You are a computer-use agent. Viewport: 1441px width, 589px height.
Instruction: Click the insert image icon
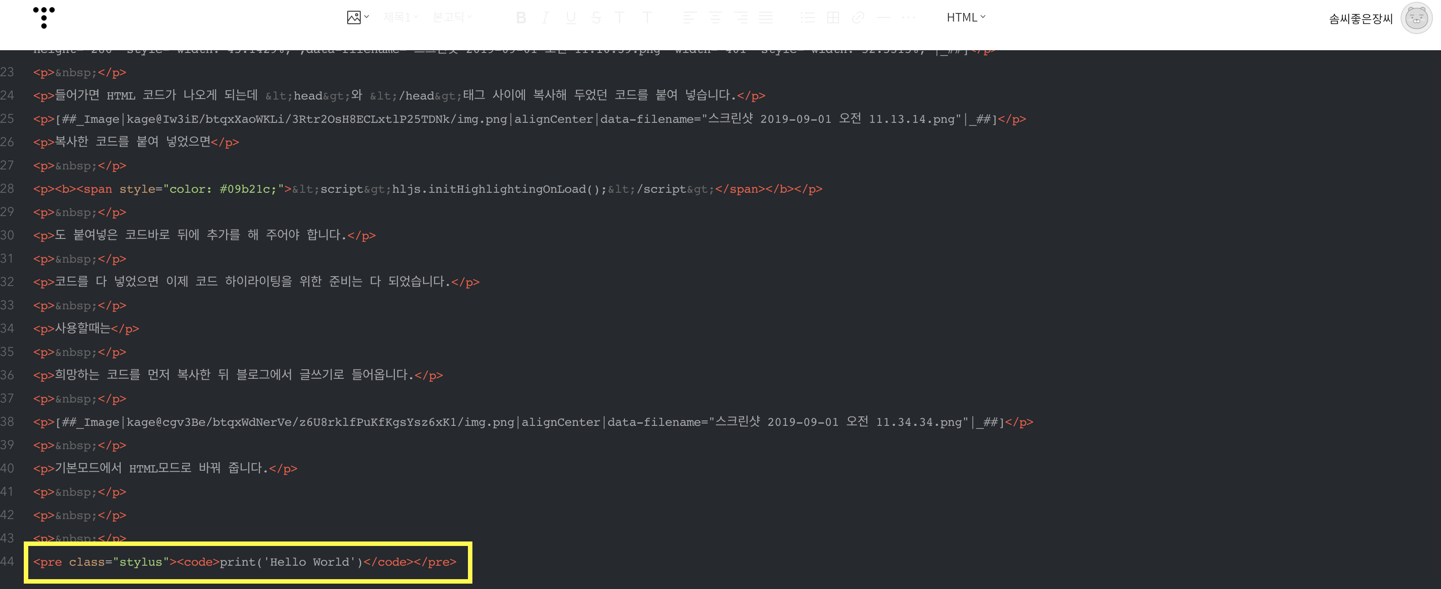point(354,17)
